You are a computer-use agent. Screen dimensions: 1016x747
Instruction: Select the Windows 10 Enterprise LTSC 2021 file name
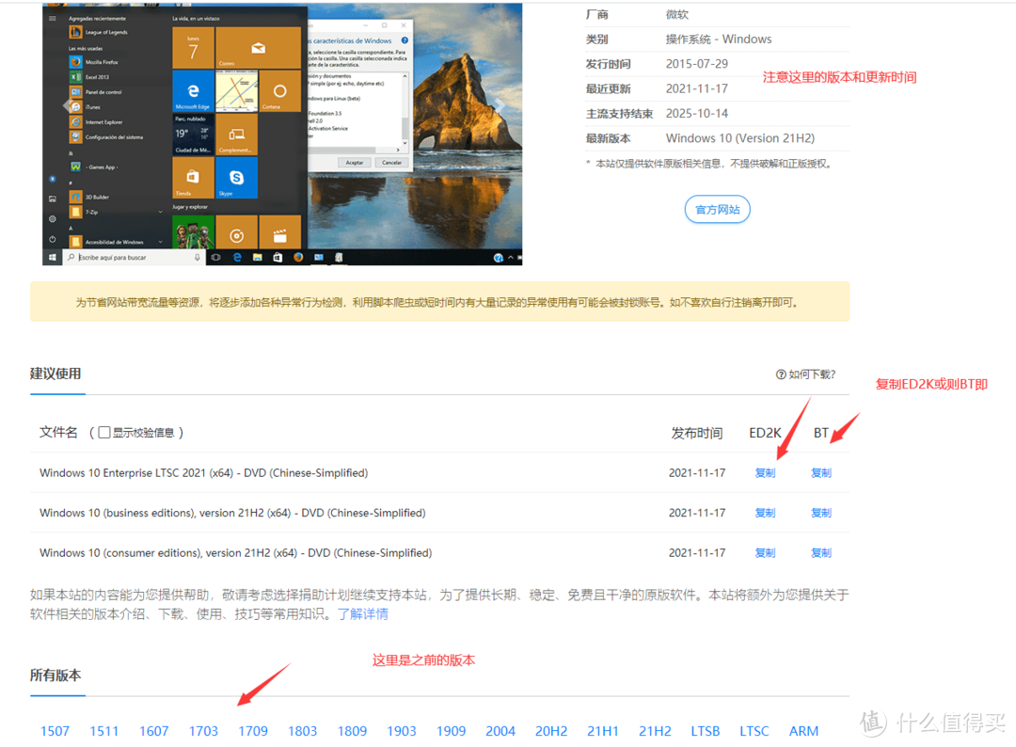203,473
